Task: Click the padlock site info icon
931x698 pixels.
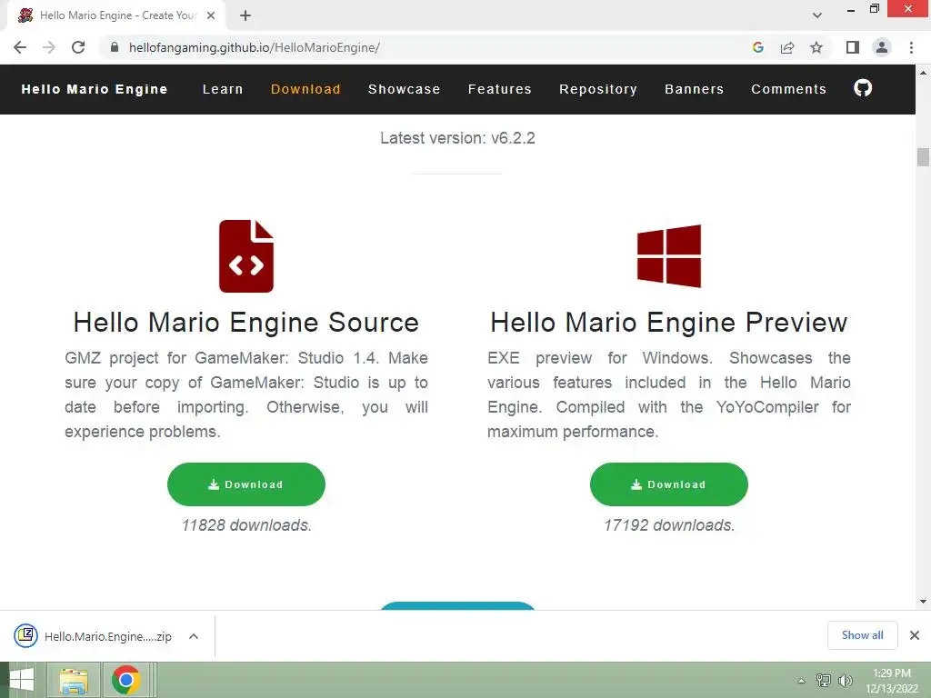Action: pos(115,47)
